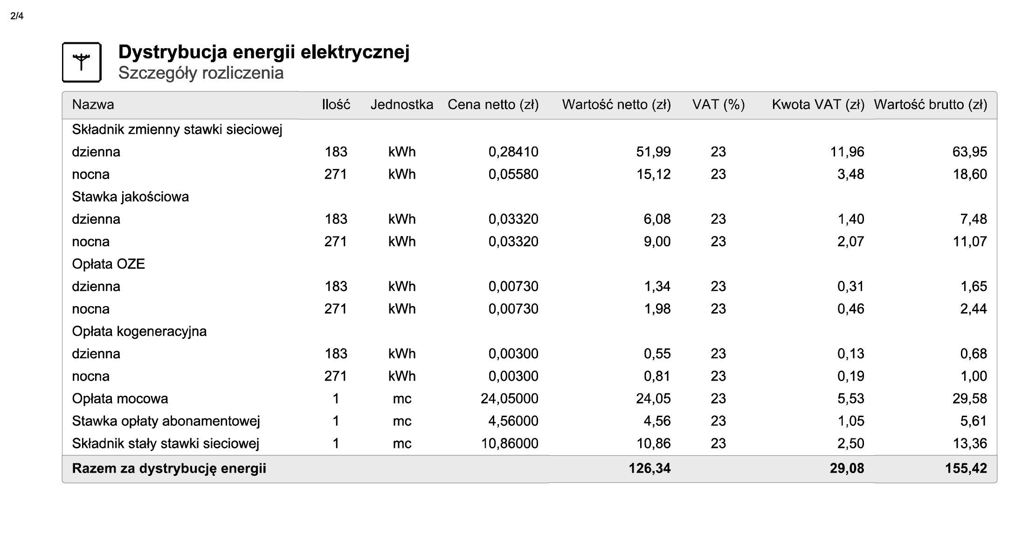This screenshot has height=537, width=1029.
Task: Click the 'Wartość netto (zł)' column header
Action: [616, 105]
